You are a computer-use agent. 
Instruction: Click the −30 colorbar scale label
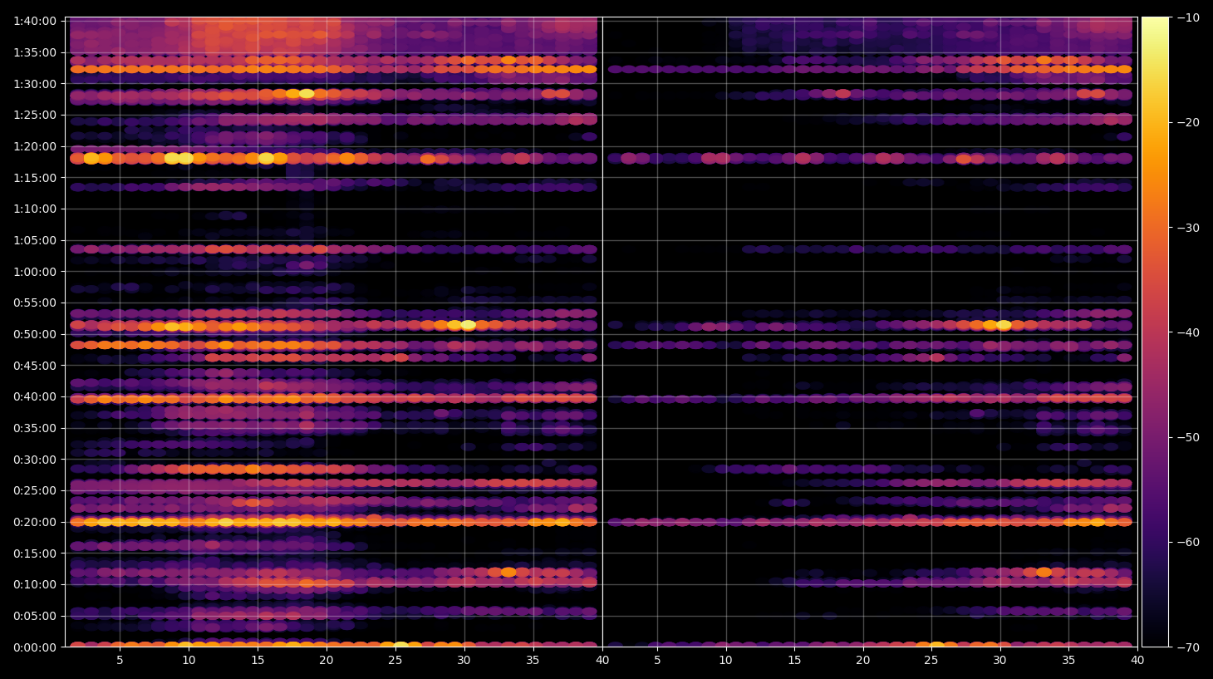pos(1189,228)
